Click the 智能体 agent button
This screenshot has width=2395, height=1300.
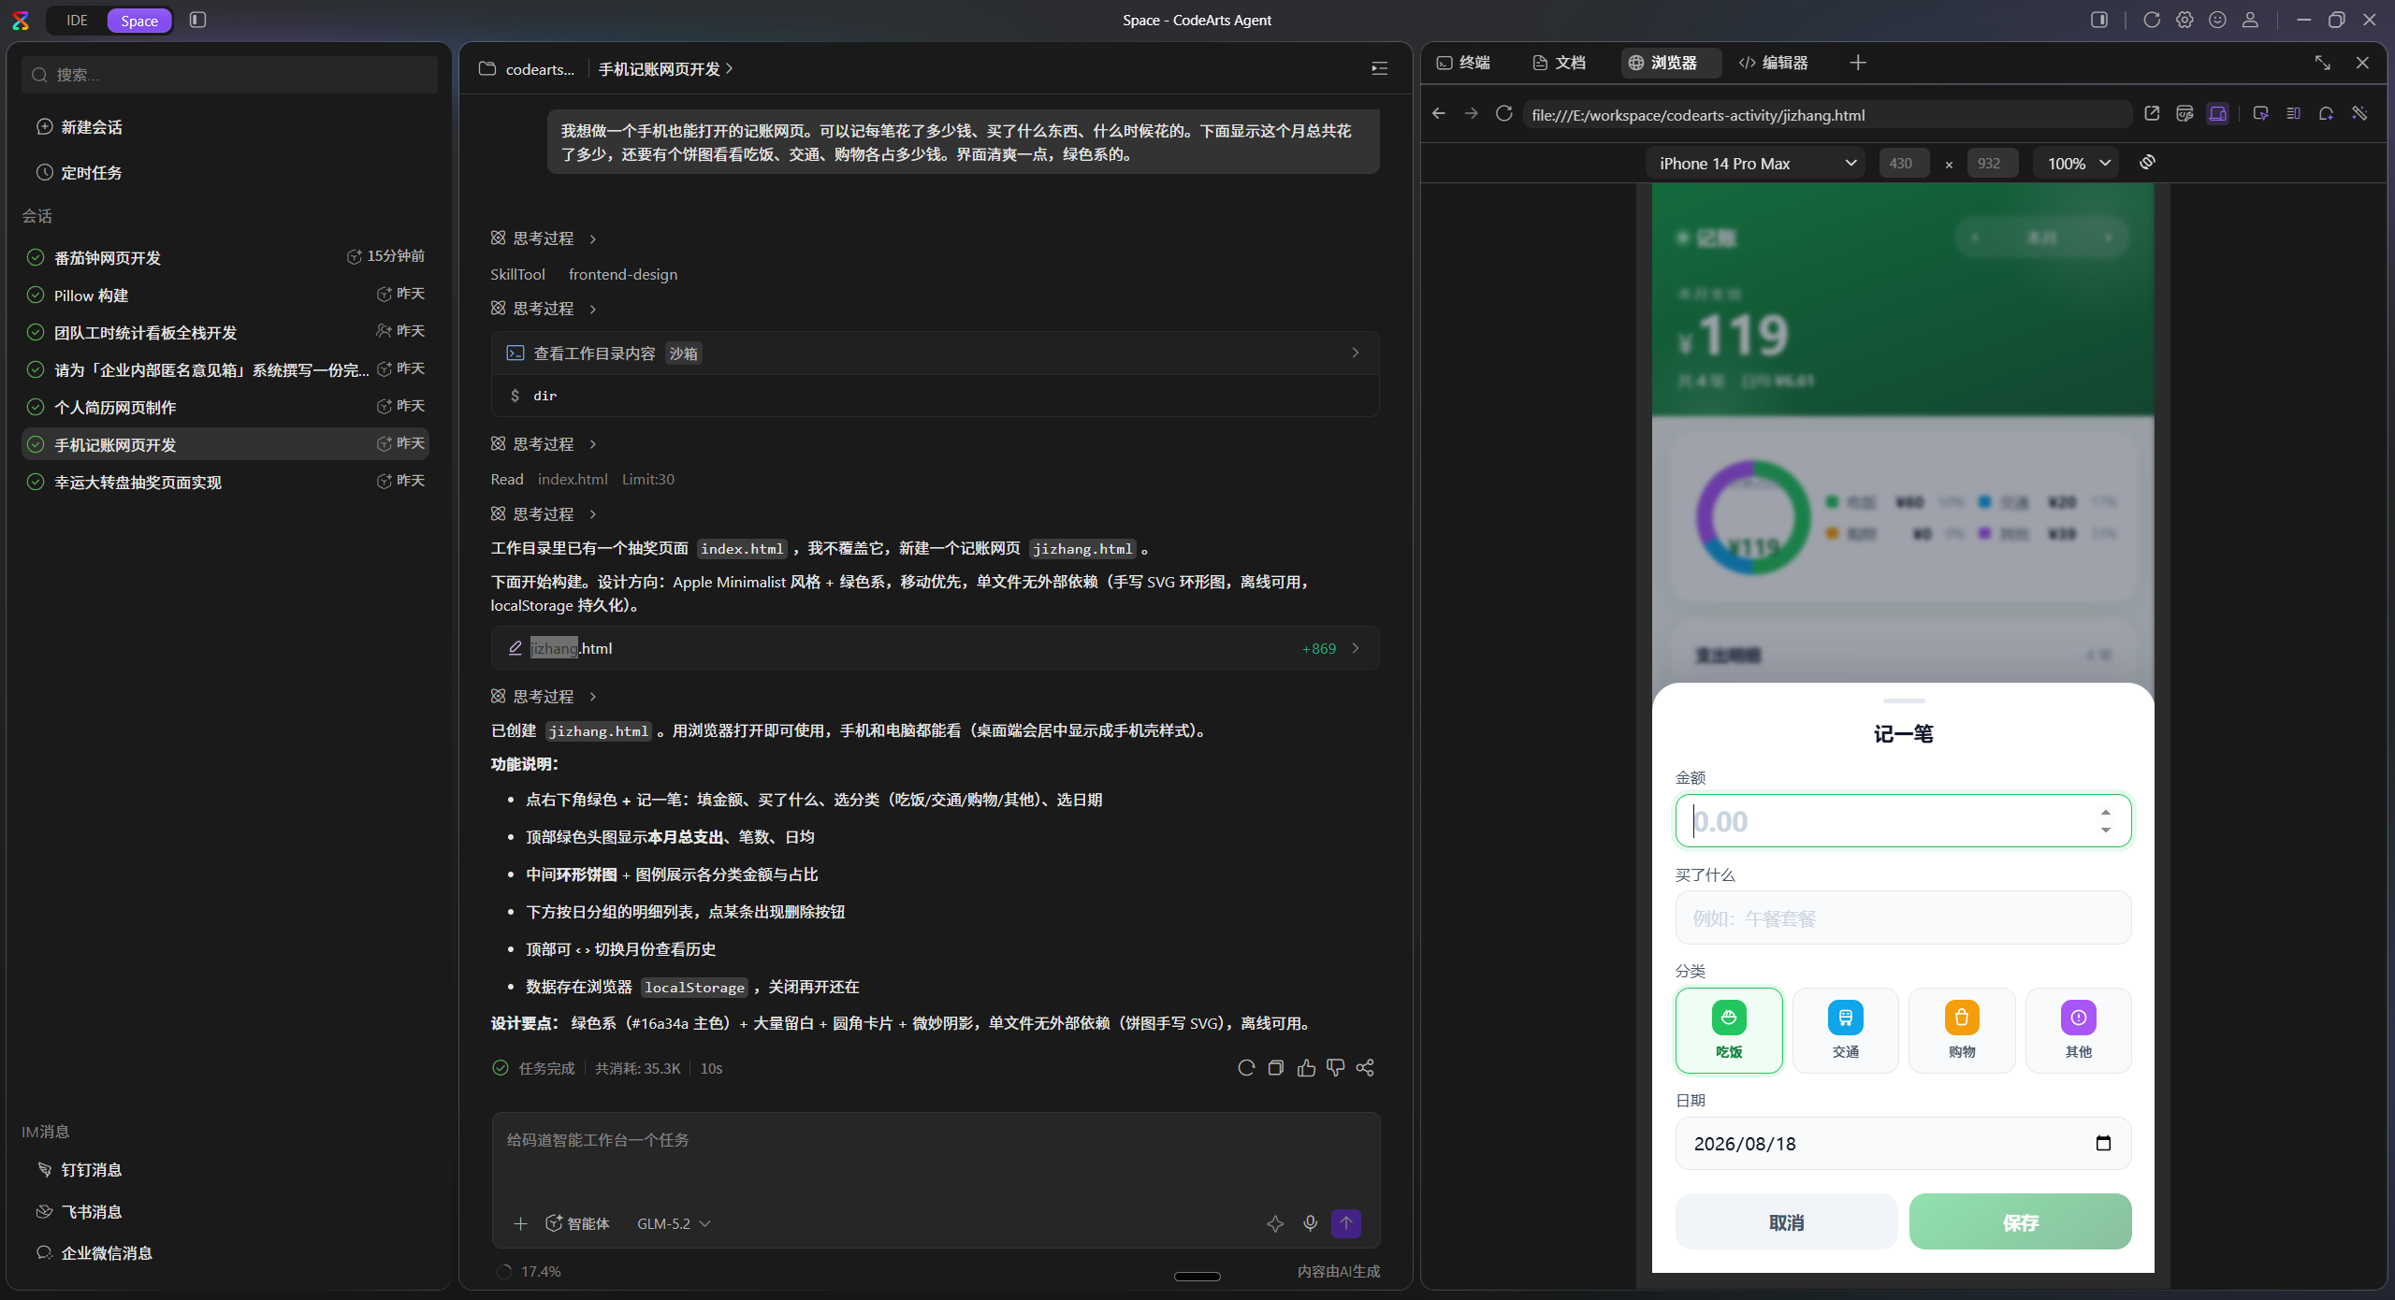click(577, 1223)
